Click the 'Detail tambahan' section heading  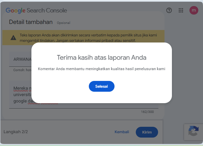pos(31,22)
